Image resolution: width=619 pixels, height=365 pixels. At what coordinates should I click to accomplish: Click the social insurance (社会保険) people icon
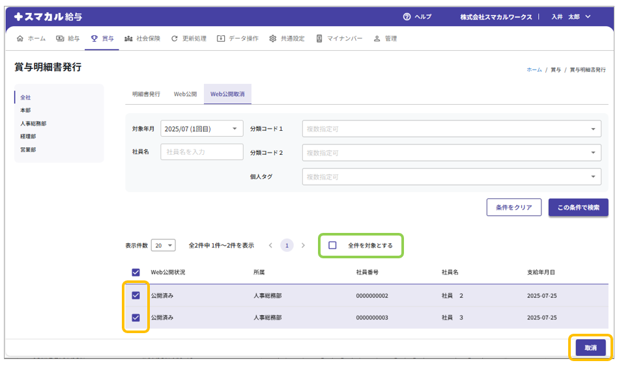(128, 38)
